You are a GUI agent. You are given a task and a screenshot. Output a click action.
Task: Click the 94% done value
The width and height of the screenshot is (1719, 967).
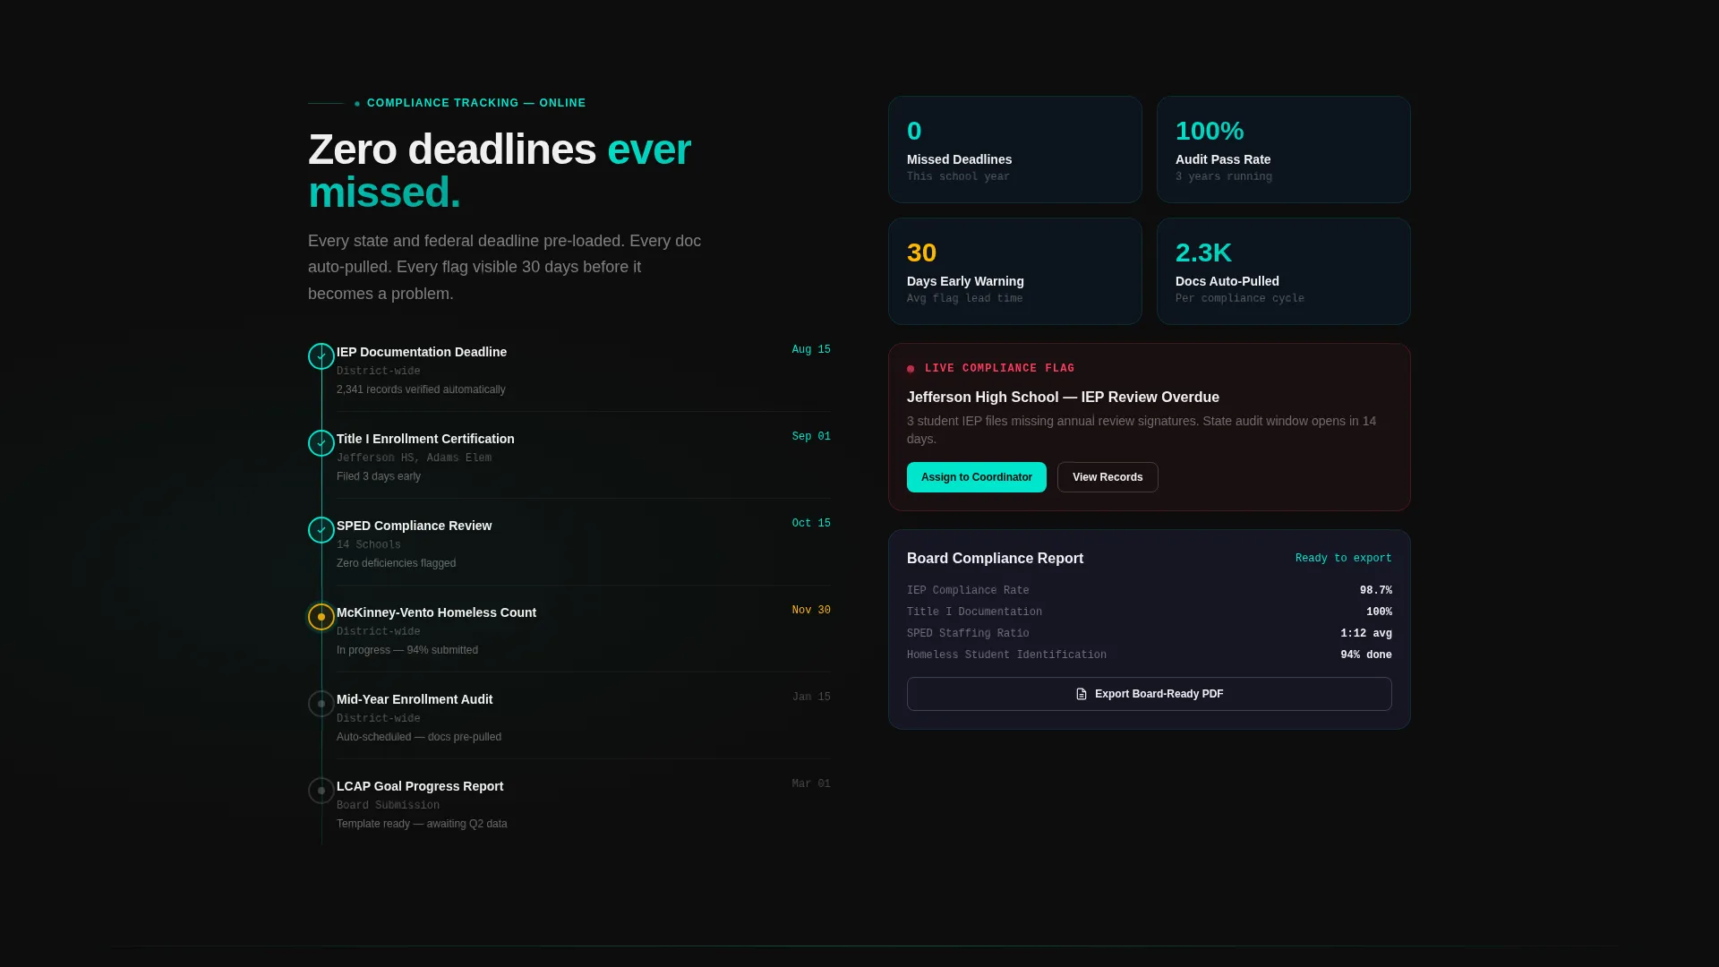pos(1366,655)
